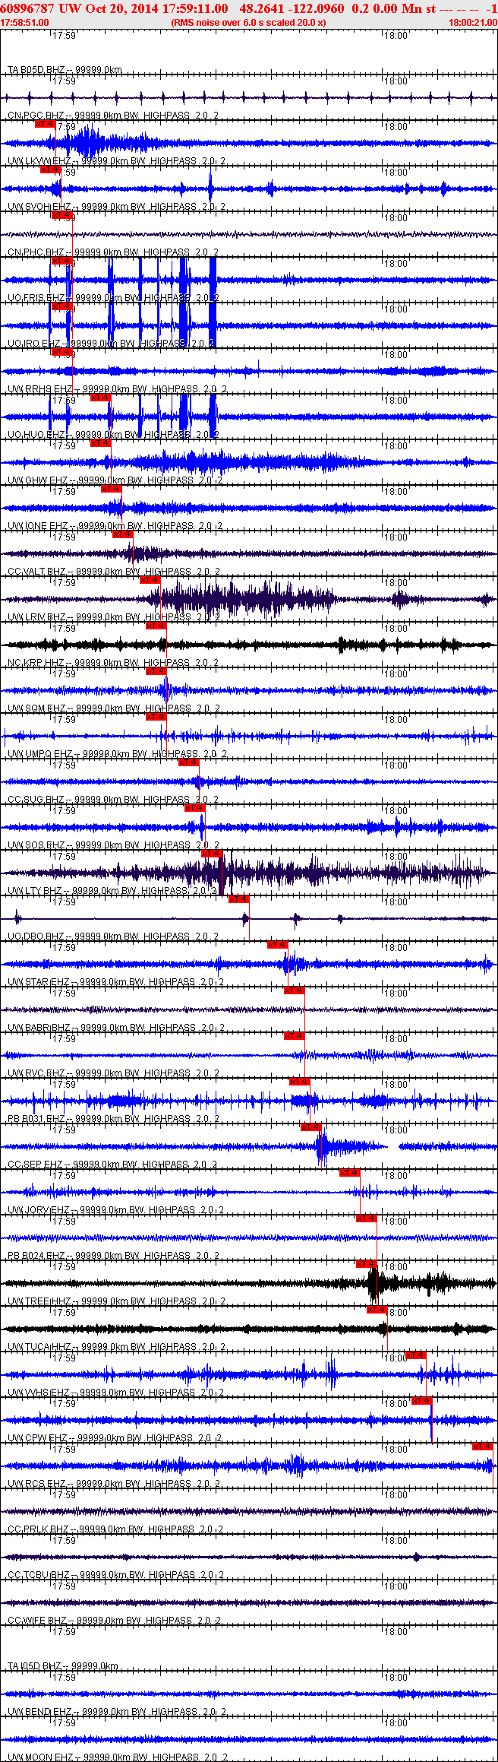Select the UW SQM EHZ station label
This screenshot has height=1762, width=498.
113,708
